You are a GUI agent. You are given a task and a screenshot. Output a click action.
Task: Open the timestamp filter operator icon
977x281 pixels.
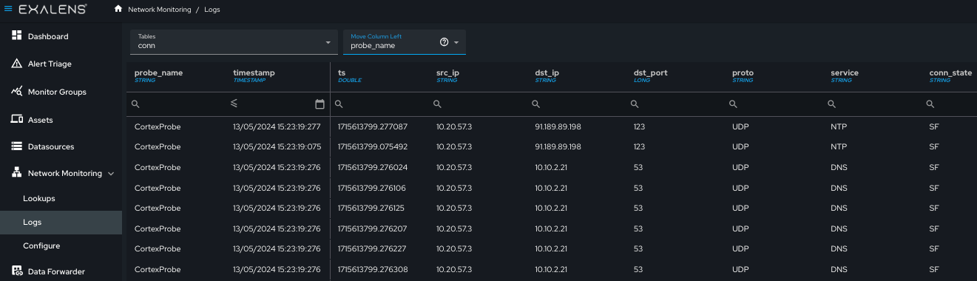click(234, 103)
